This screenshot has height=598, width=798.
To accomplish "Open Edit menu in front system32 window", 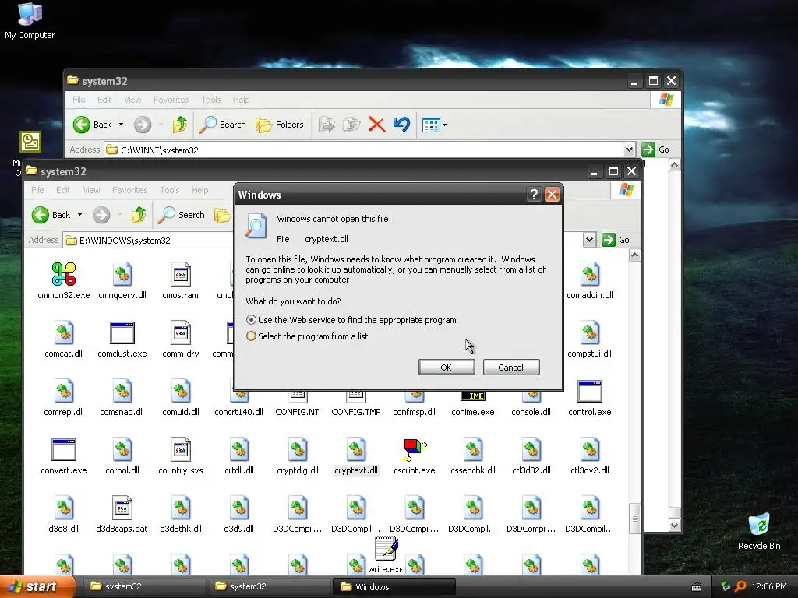I will (63, 190).
